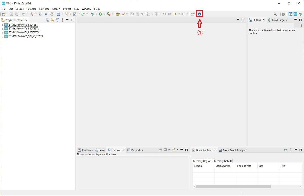The height and width of the screenshot is (196, 304).
Task: Open the Refactor menu
Action: pos(31,9)
